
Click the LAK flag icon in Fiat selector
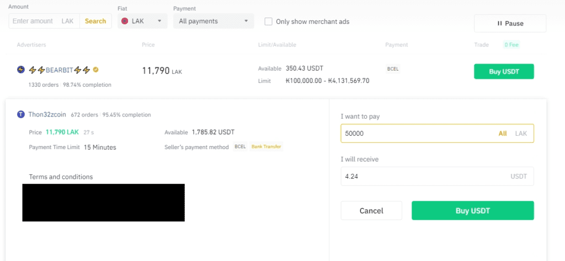tap(125, 22)
